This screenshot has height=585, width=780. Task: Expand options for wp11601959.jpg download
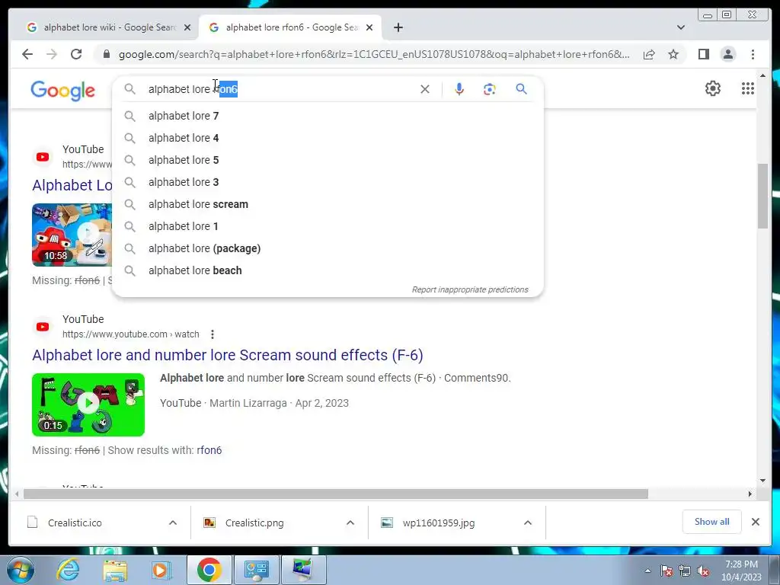pos(528,523)
